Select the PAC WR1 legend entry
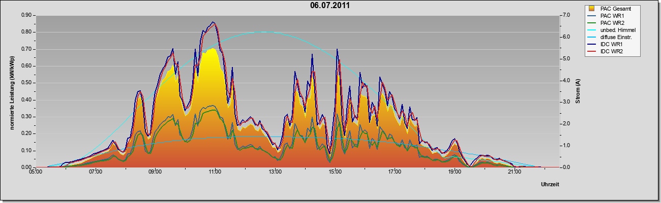Image resolution: width=661 pixels, height=203 pixels. [x=612, y=16]
